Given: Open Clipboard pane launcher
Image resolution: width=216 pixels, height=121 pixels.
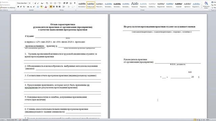Looking at the screenshot, I should (x=15, y=10).
